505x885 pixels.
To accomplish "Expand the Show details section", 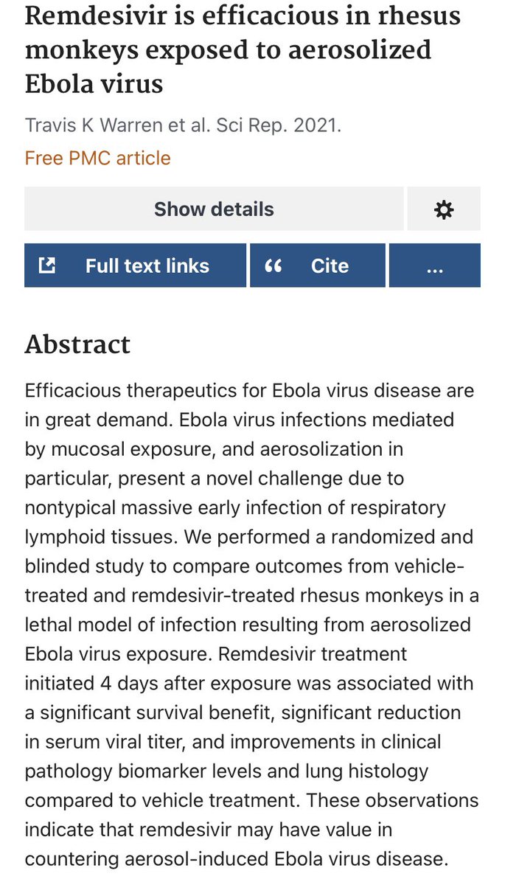I will click(x=214, y=209).
